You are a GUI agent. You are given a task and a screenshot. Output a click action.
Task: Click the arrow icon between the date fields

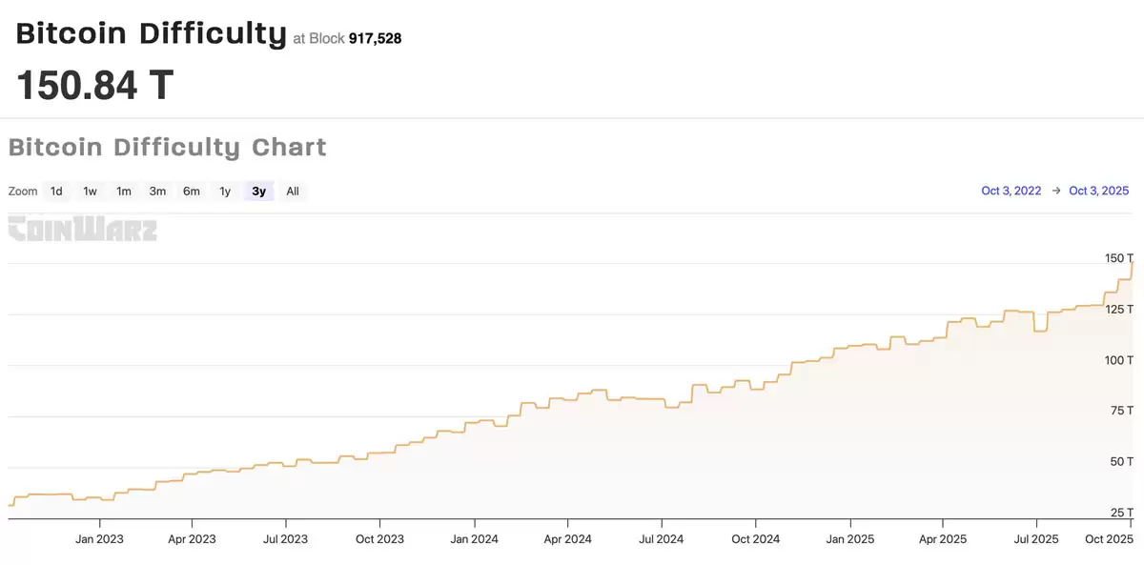tap(1055, 191)
